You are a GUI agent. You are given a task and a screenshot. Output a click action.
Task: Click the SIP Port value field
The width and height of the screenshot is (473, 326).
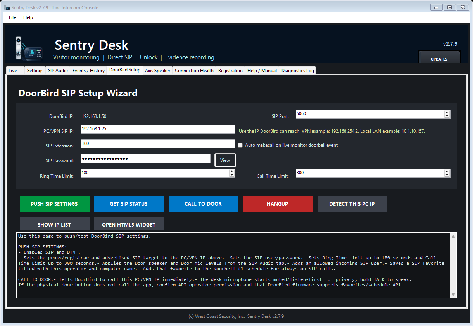[370, 114]
